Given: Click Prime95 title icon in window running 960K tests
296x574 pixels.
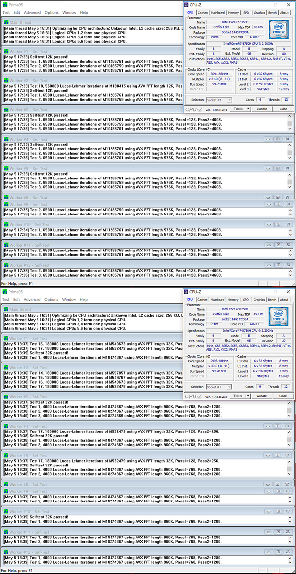Looking at the screenshot, I should point(5,292).
